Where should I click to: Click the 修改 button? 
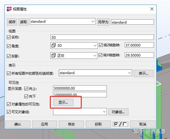click(x=71, y=124)
